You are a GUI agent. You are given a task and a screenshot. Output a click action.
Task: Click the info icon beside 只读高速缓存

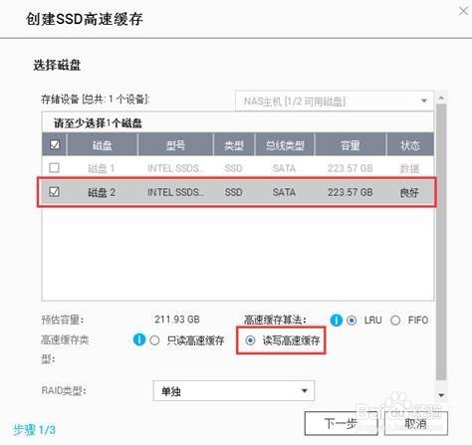click(x=139, y=339)
